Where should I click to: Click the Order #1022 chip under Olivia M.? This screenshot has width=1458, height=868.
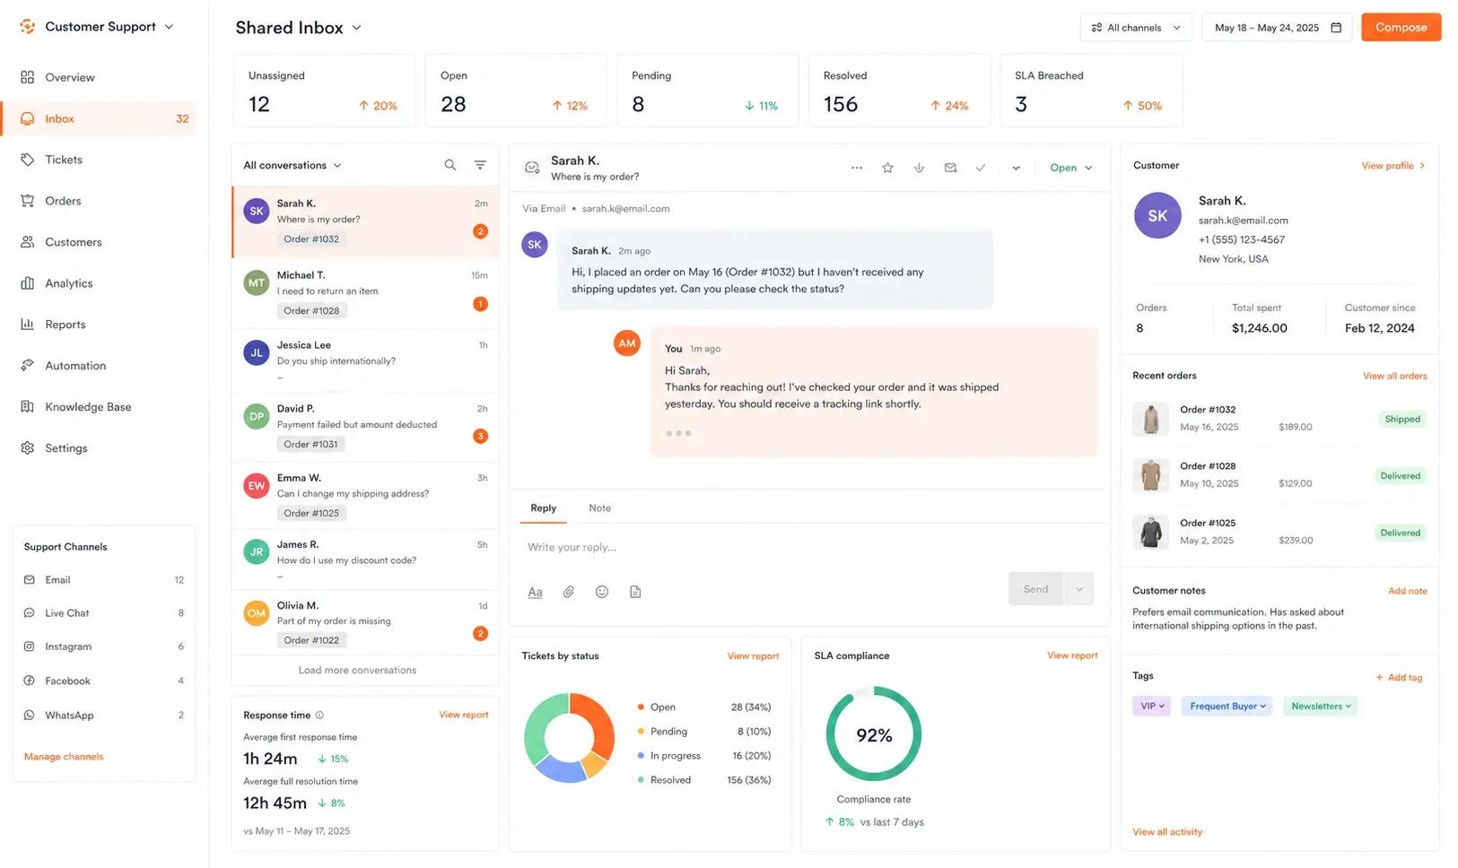pyautogui.click(x=311, y=640)
